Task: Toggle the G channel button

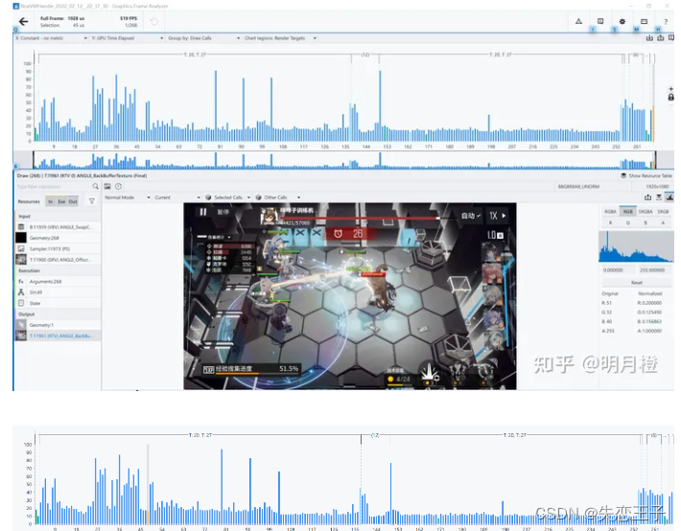Action: pos(627,222)
